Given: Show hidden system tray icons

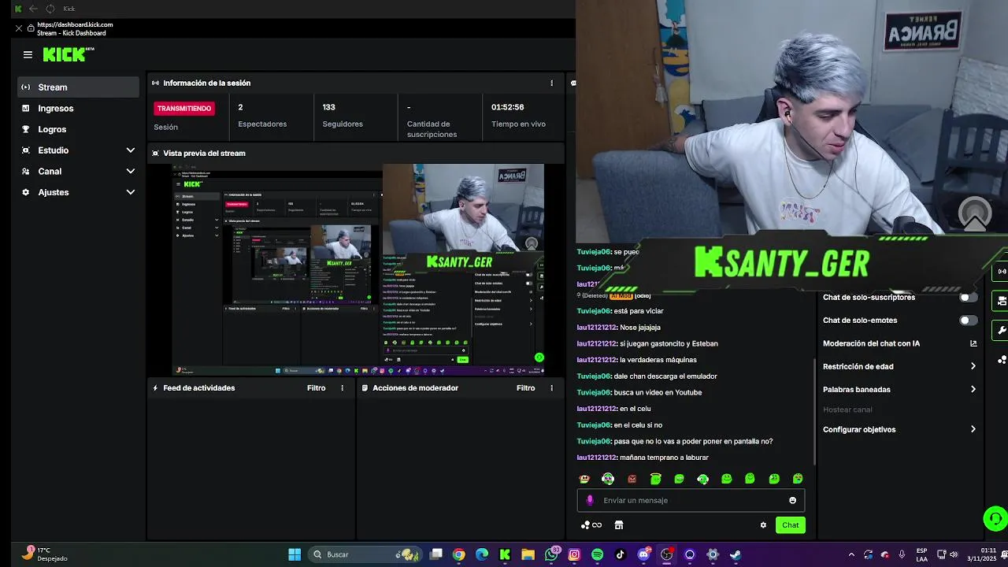Looking at the screenshot, I should (x=851, y=554).
